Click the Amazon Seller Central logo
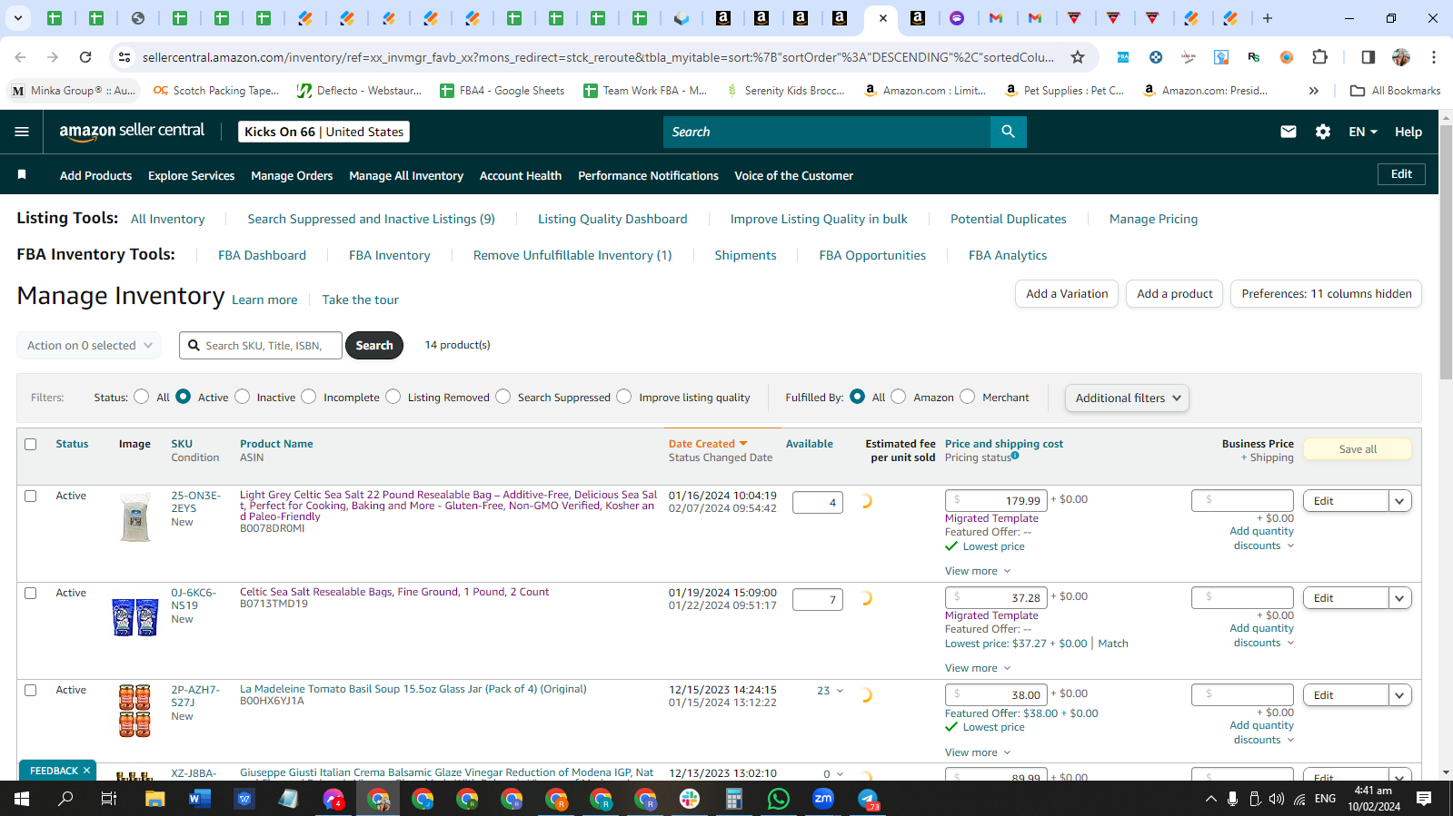 132,132
